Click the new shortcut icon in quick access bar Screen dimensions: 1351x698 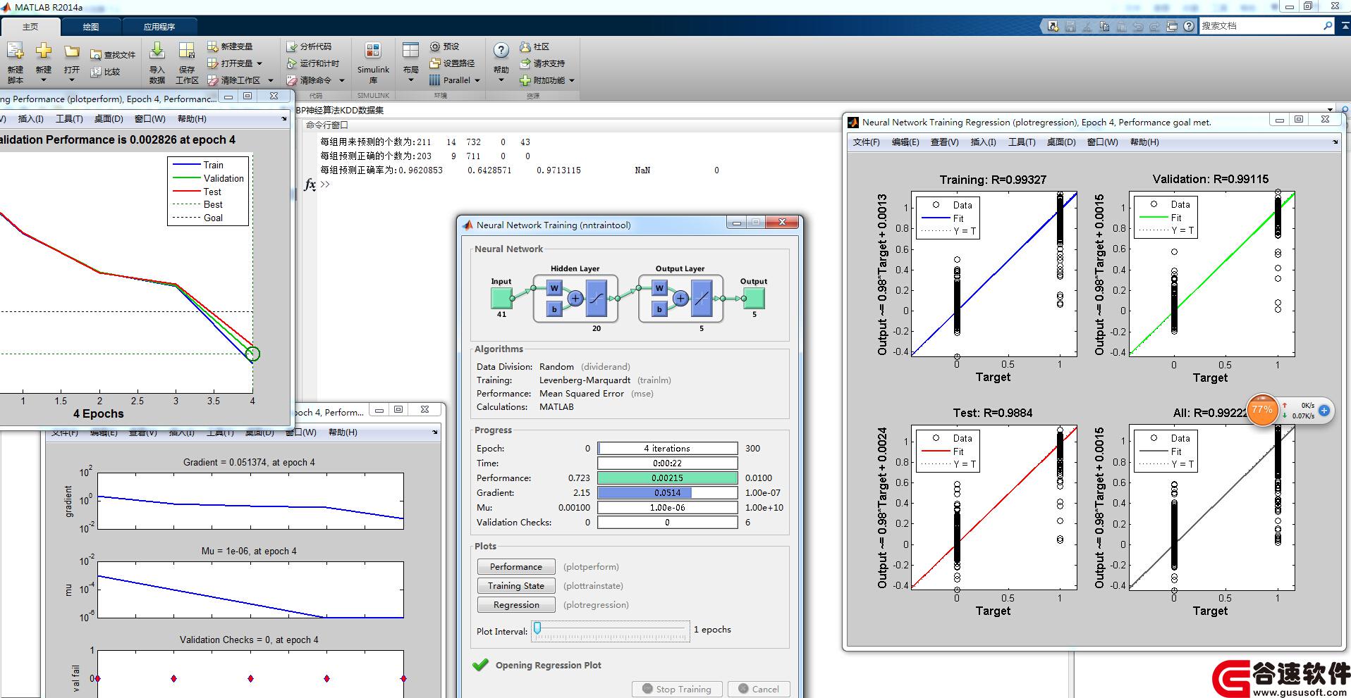pyautogui.click(x=1053, y=26)
